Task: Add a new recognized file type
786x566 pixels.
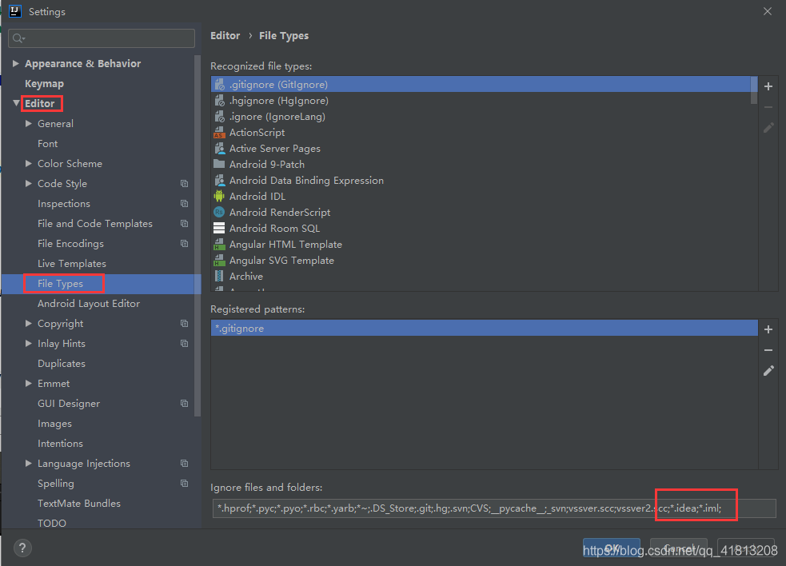Action: pos(768,86)
